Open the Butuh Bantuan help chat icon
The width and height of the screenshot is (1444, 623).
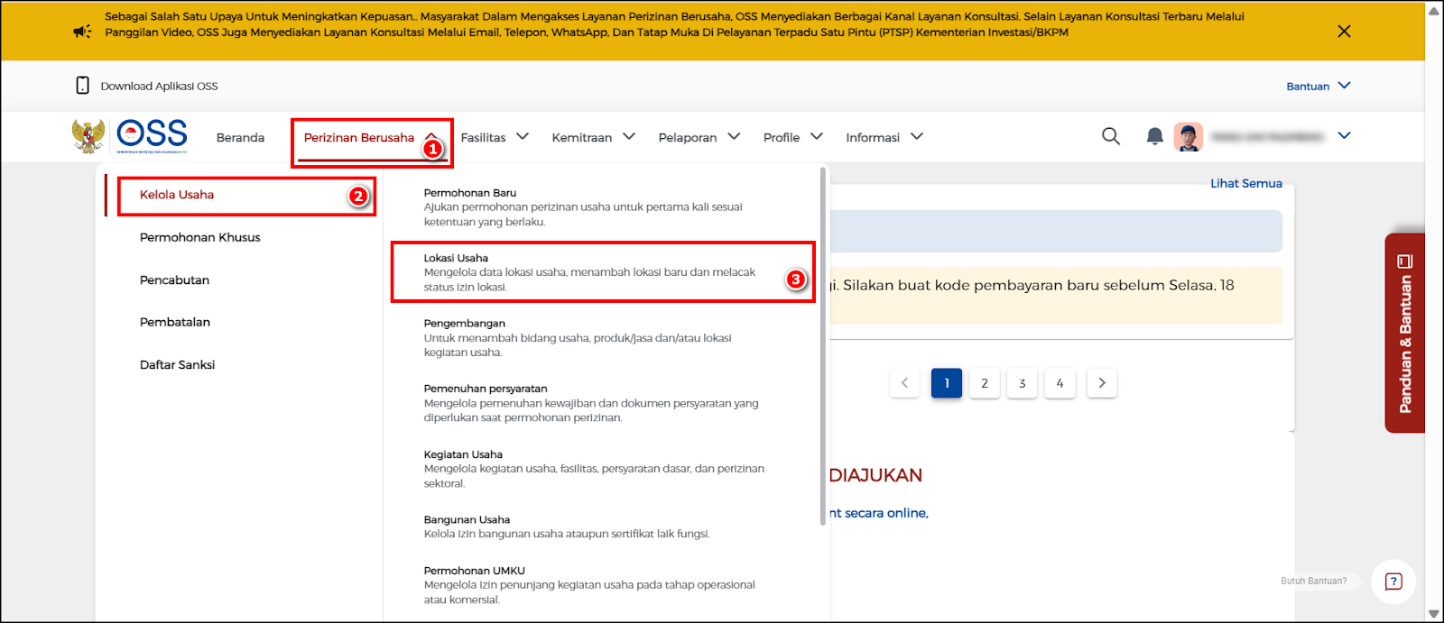click(x=1393, y=582)
